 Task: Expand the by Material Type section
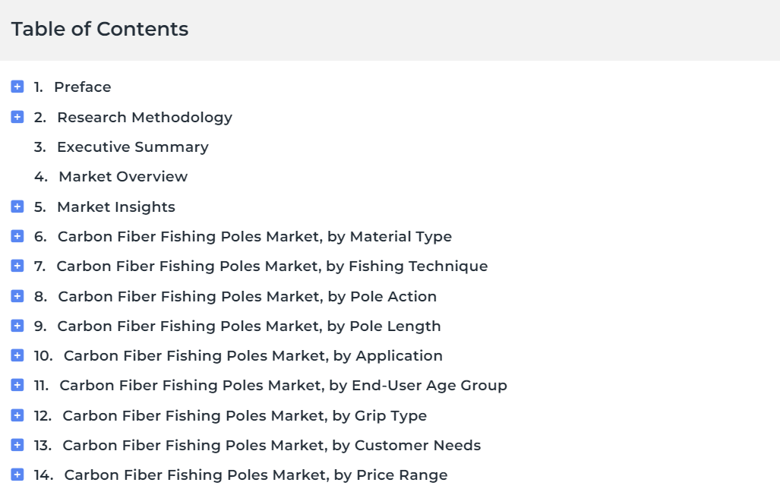[x=17, y=236]
